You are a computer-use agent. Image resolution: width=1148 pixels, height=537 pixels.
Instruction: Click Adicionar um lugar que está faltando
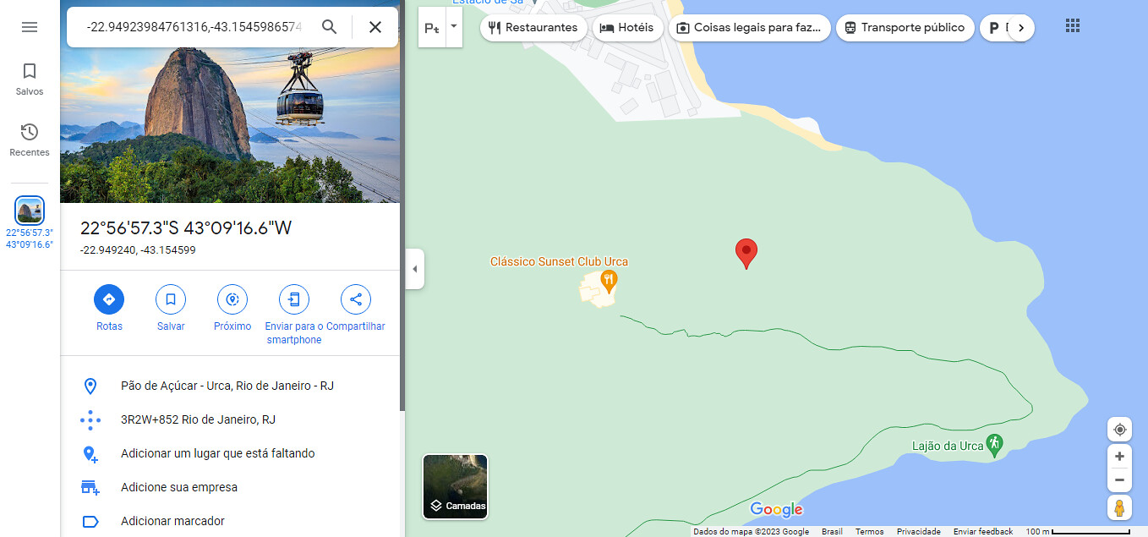tap(218, 453)
